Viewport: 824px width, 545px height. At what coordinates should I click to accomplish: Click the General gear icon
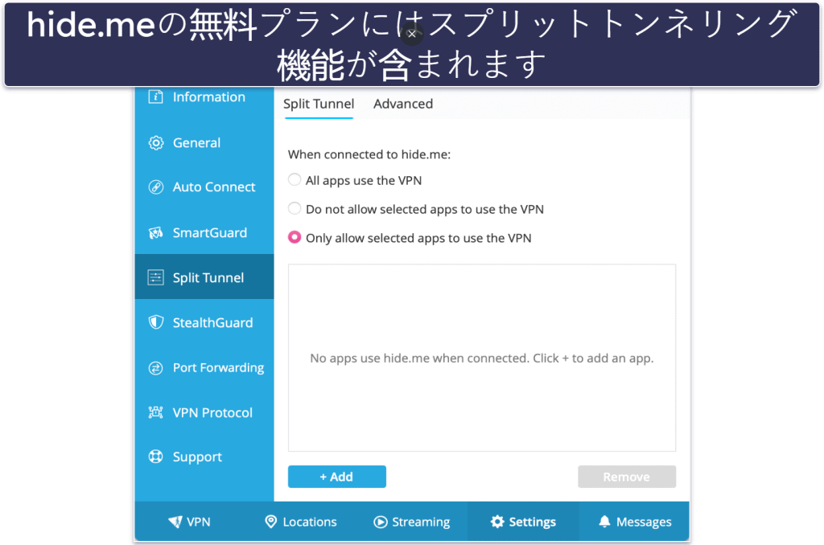tap(155, 143)
